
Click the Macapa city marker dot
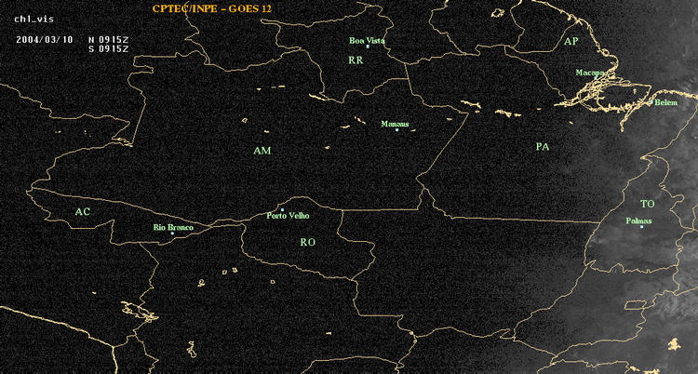click(596, 77)
